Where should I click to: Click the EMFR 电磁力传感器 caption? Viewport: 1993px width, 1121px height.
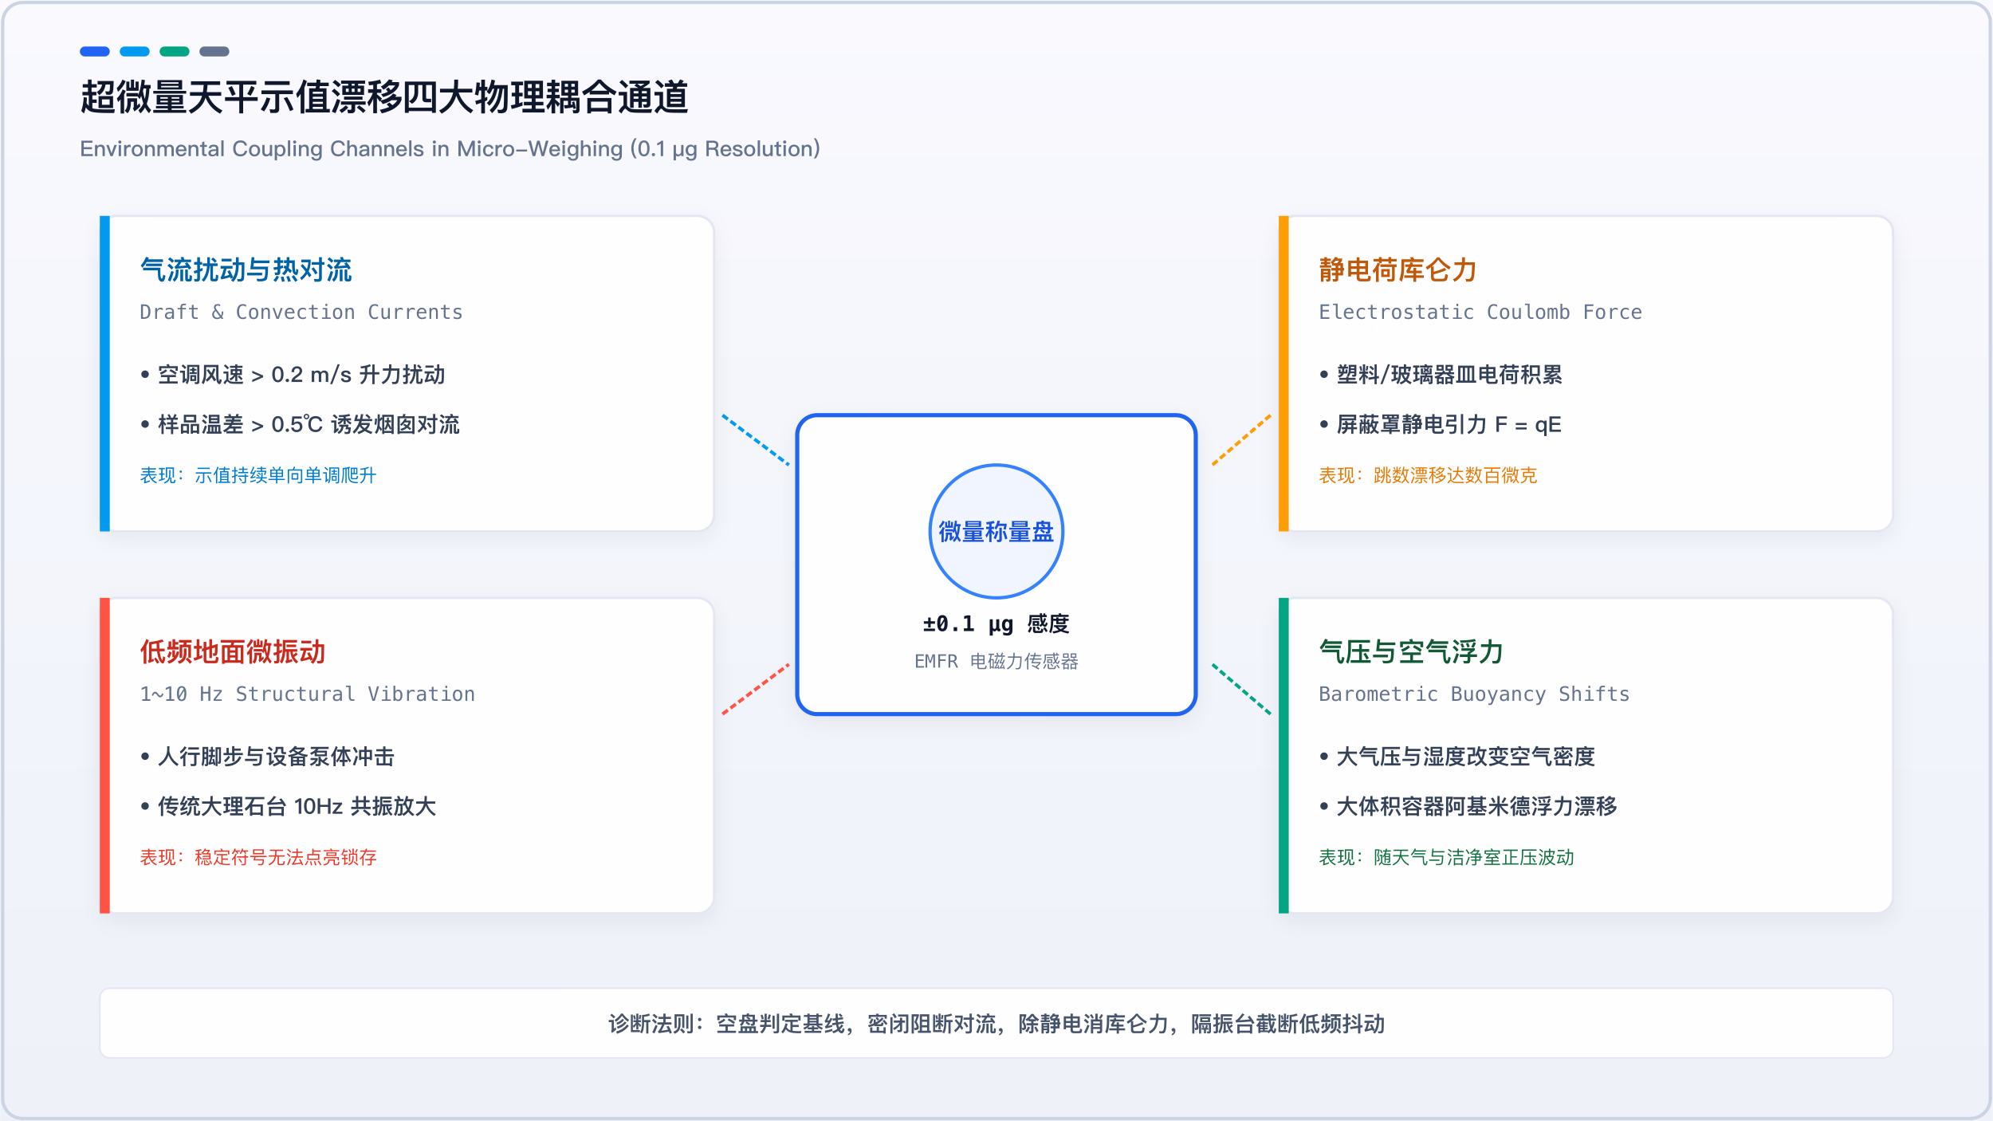coord(996,661)
